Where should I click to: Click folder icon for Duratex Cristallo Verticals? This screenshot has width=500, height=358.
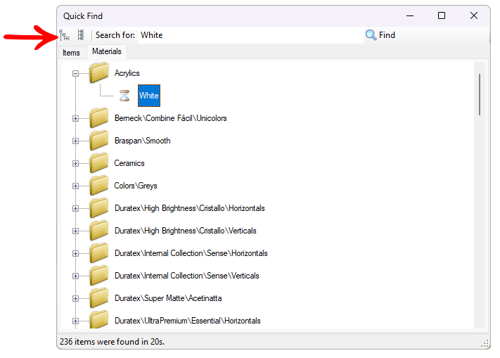[x=99, y=231]
